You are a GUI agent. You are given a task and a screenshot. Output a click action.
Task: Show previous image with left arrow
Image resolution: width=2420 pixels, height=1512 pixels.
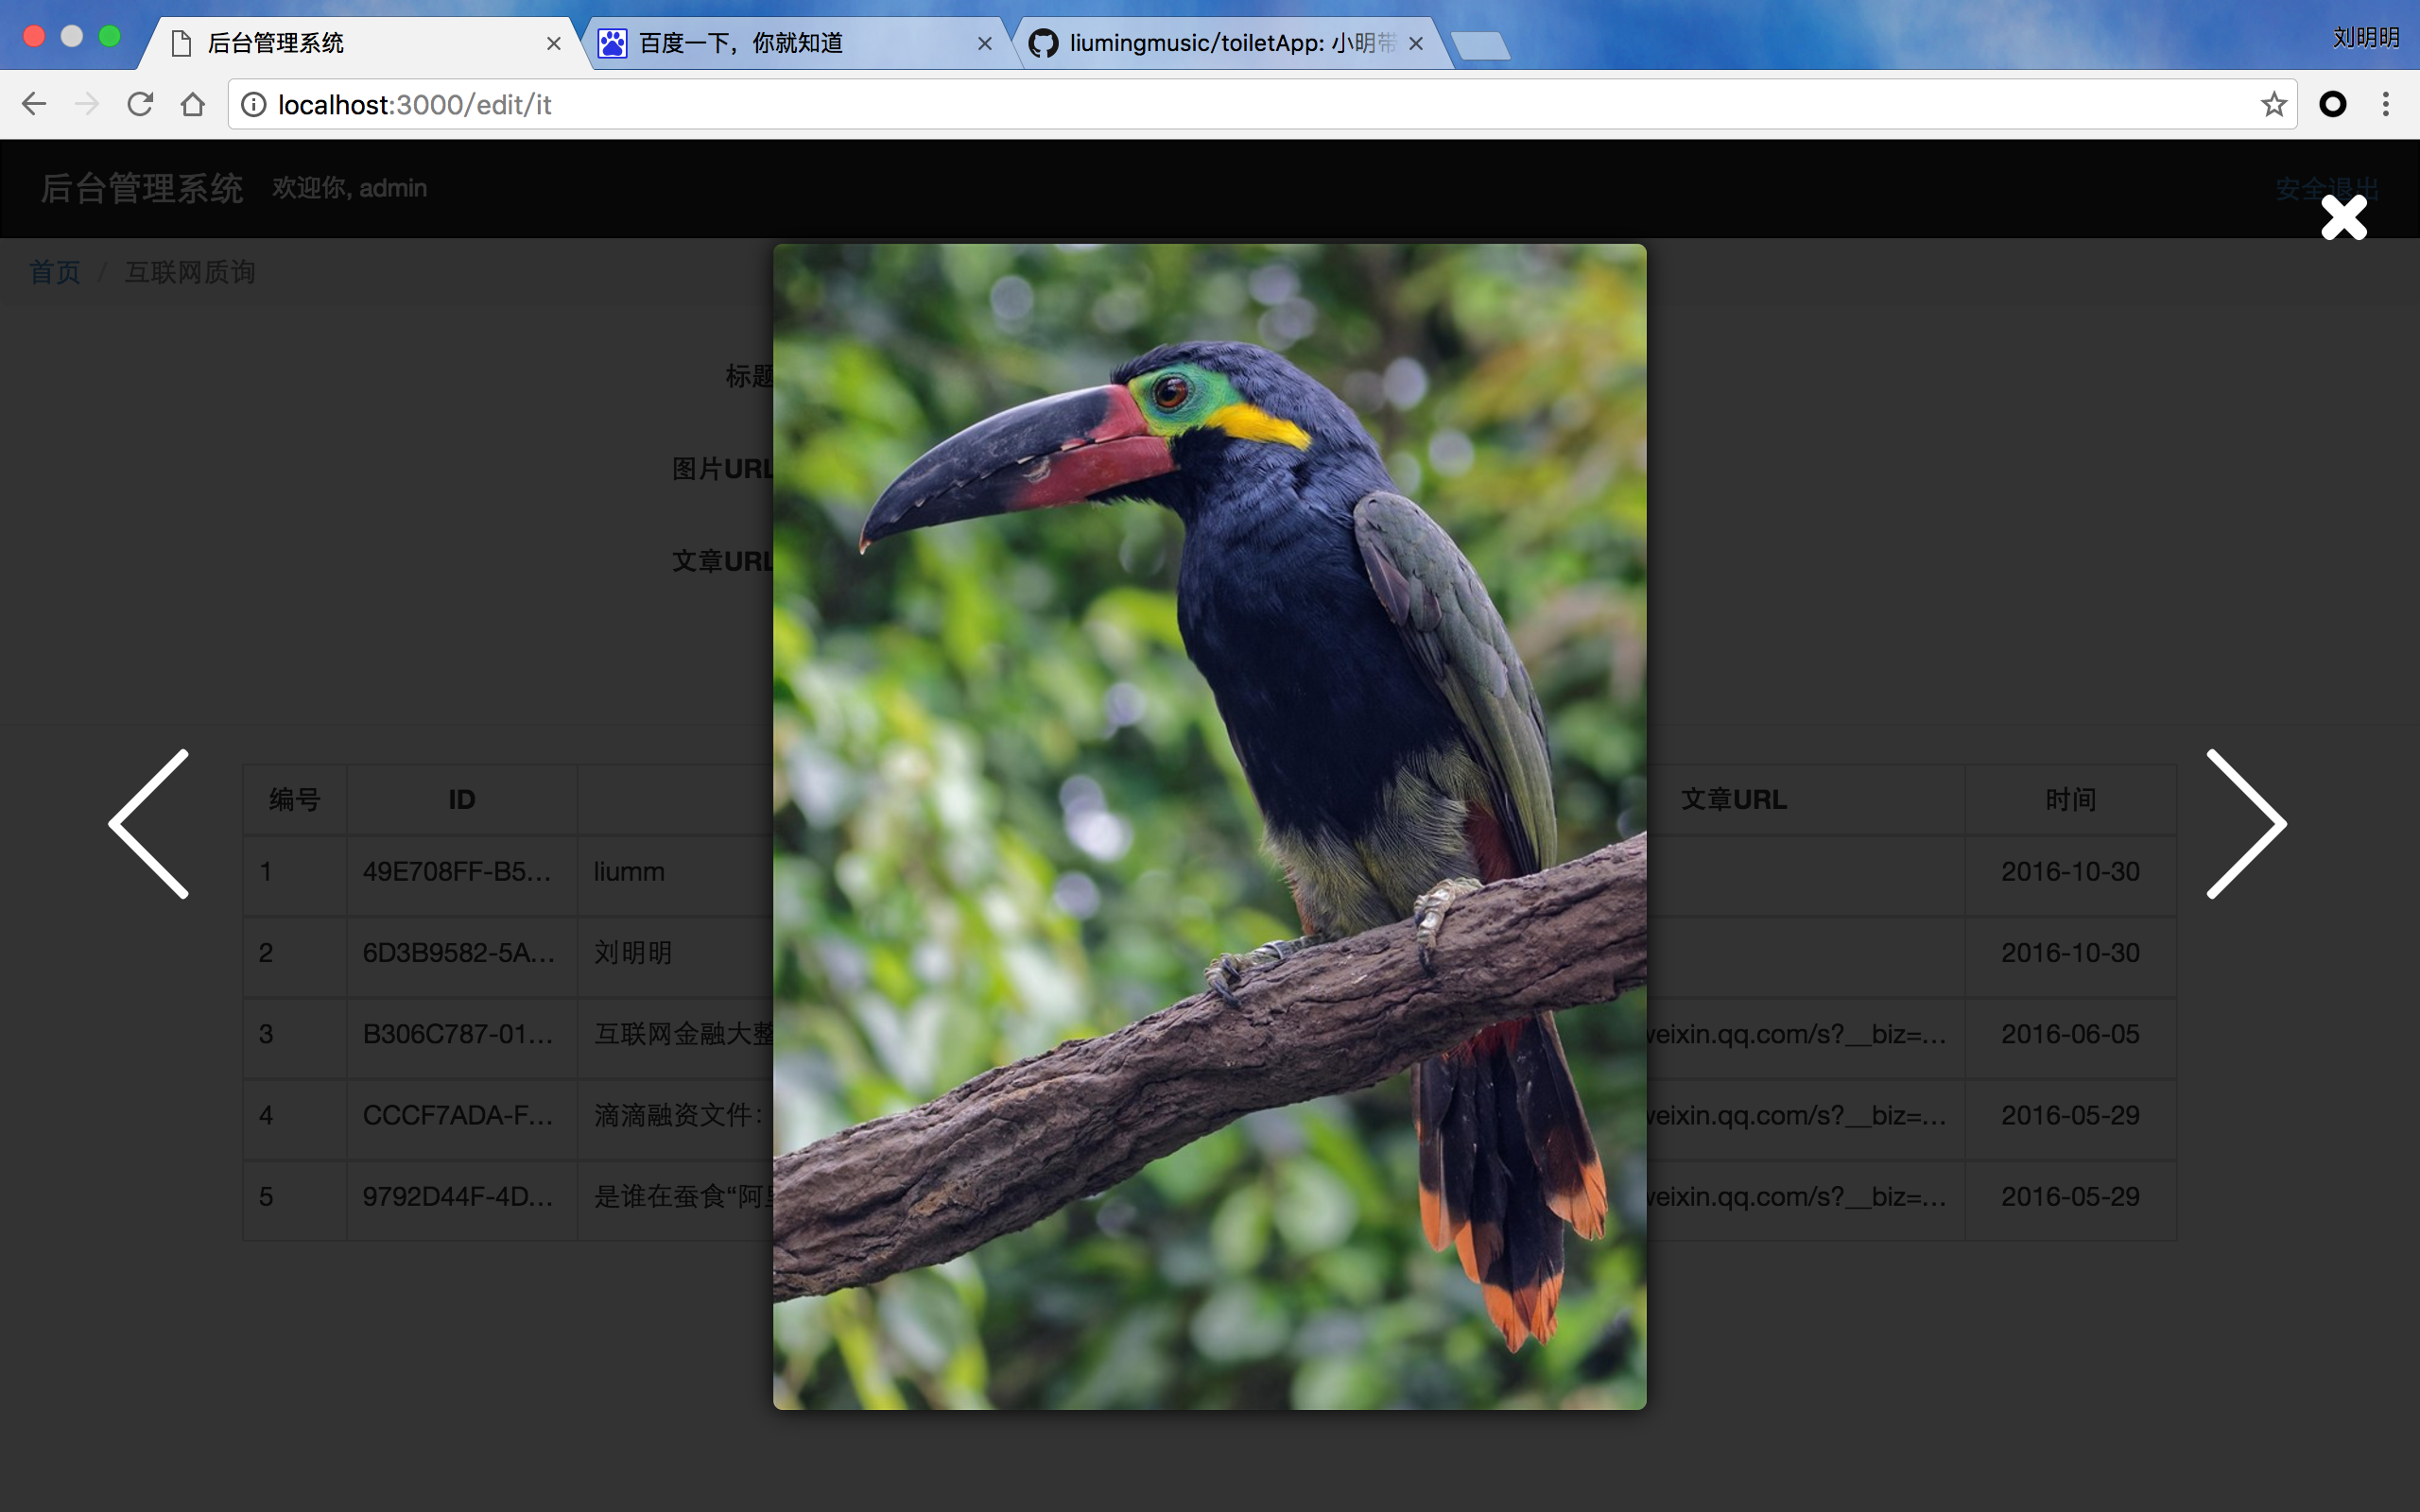point(150,823)
